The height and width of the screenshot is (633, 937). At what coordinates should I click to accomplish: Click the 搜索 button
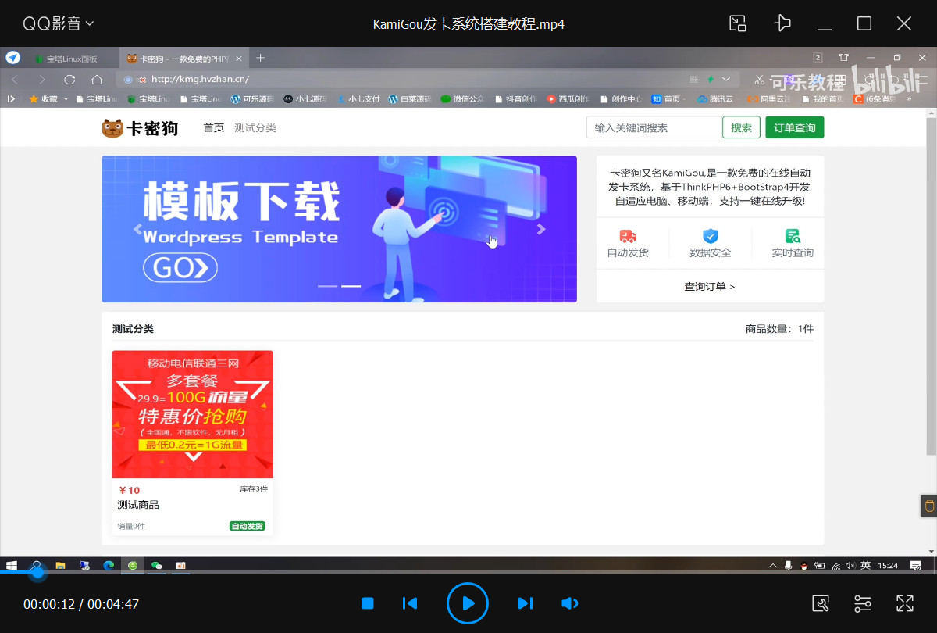point(741,128)
